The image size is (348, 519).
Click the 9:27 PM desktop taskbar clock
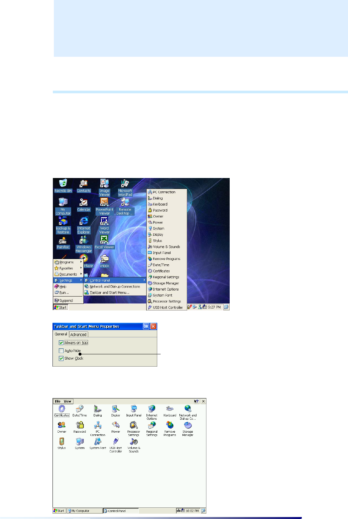[x=214, y=307]
